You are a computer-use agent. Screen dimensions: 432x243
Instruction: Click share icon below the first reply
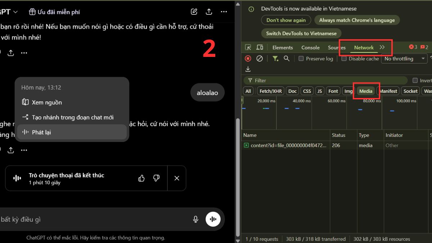11,53
